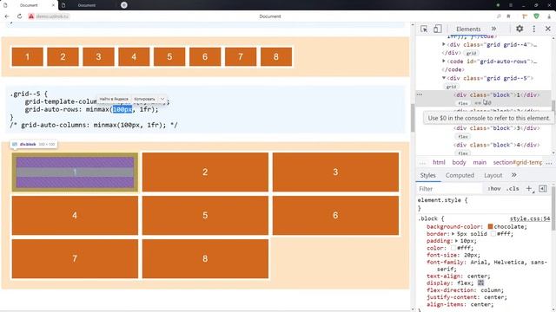Show more style pane tabs
The height and width of the screenshot is (312, 556).
click(x=513, y=175)
